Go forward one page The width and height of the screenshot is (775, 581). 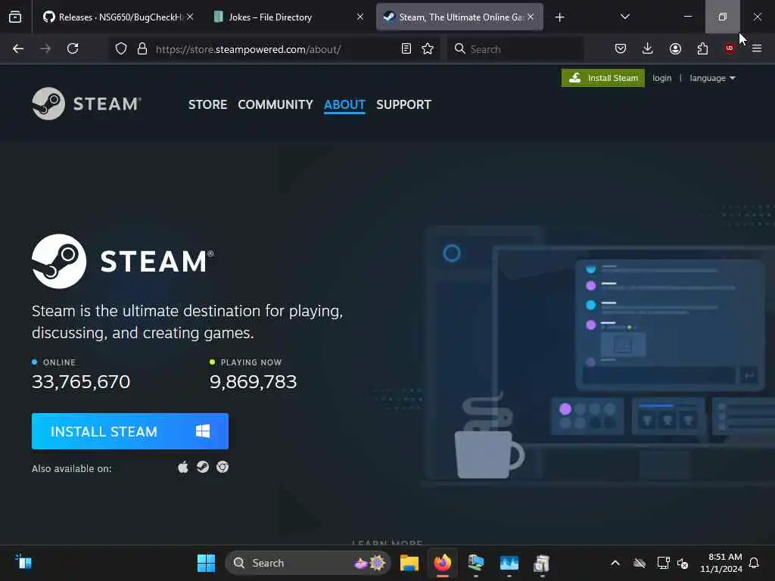pyautogui.click(x=45, y=49)
